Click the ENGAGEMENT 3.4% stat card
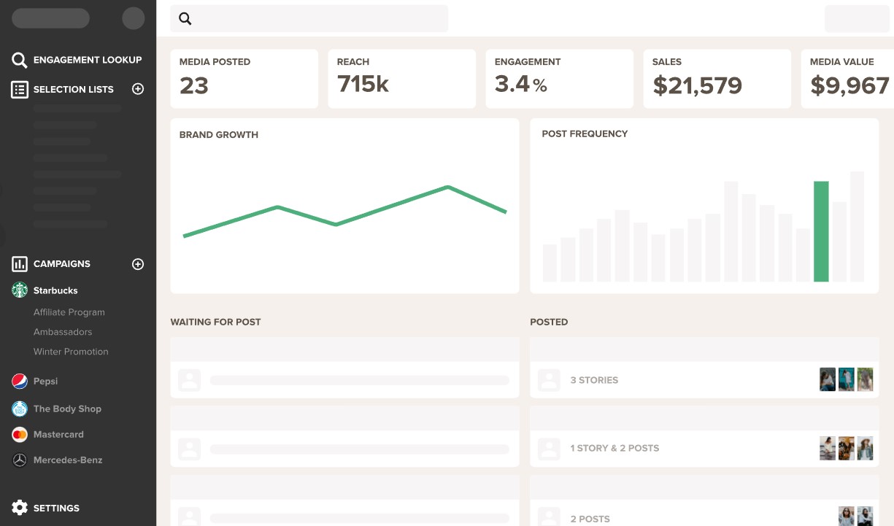Viewport: 894px width, 526px height. coord(559,78)
